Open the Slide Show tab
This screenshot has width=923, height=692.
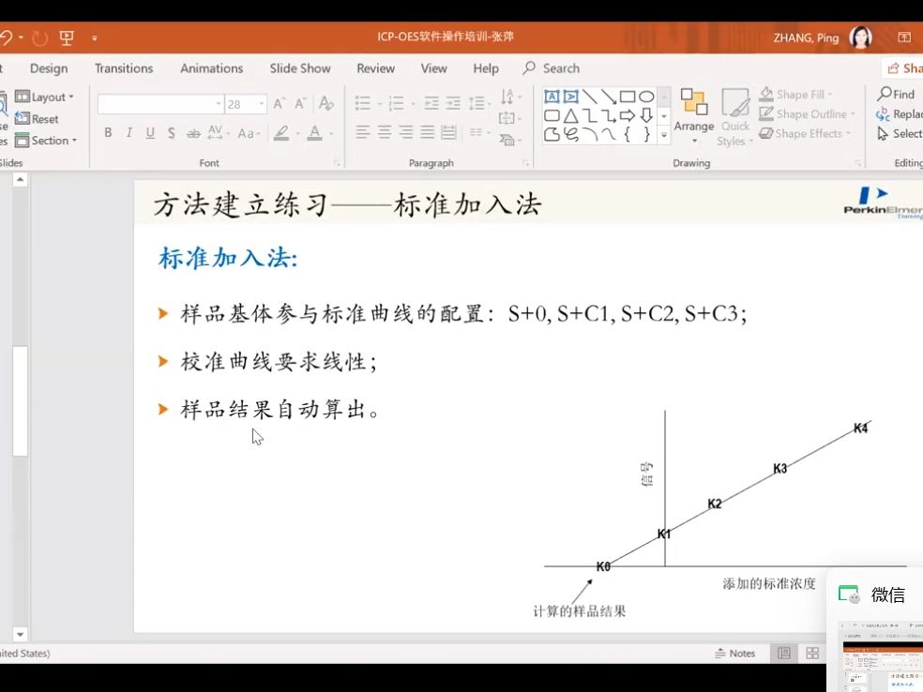pyautogui.click(x=300, y=68)
